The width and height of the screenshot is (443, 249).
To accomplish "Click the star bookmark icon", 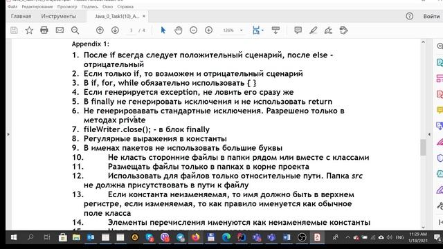I will tap(29, 30).
